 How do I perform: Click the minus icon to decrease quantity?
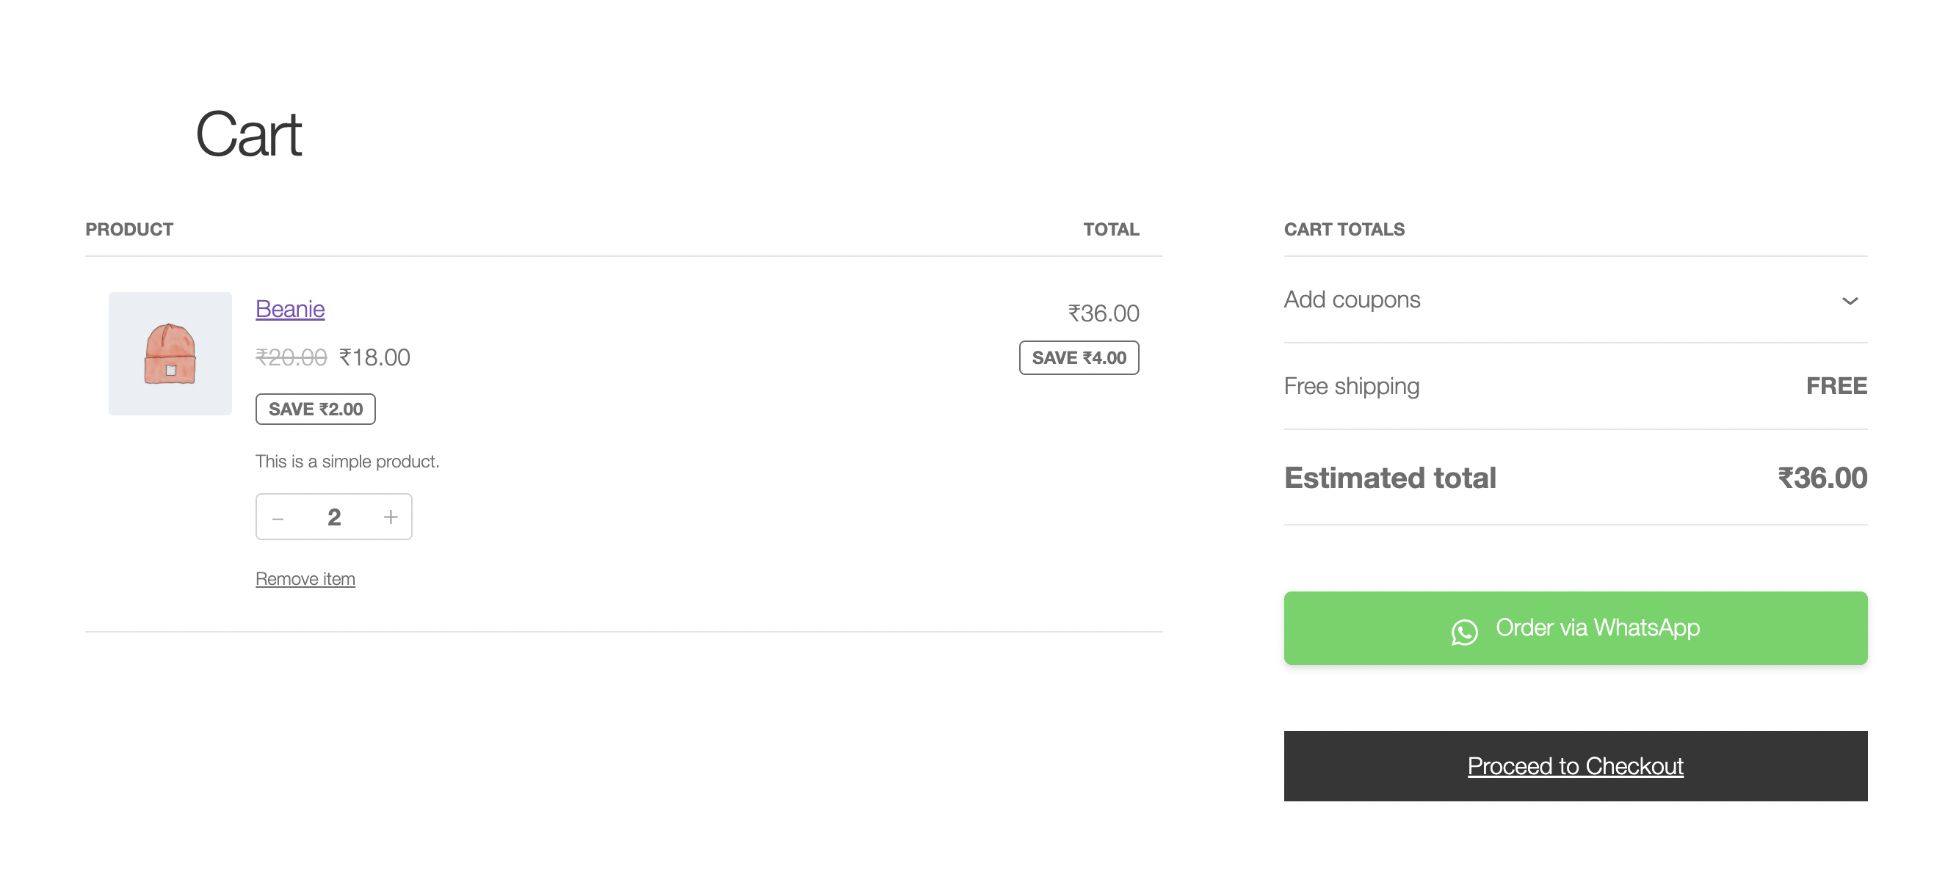[279, 517]
